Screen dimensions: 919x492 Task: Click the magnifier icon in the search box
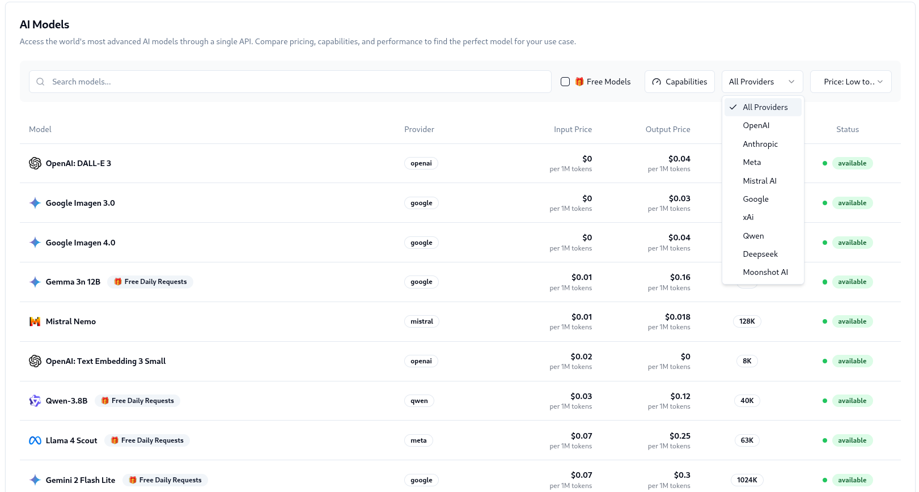click(x=40, y=82)
